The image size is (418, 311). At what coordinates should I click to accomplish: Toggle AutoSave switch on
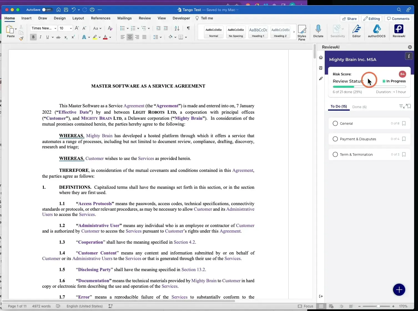[47, 10]
